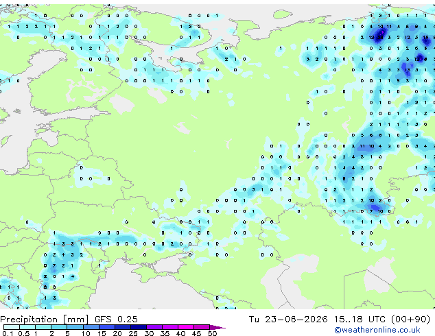The image size is (435, 336).
Task: Select the 0.5–1 mm legend color swatch
Action: point(27,327)
